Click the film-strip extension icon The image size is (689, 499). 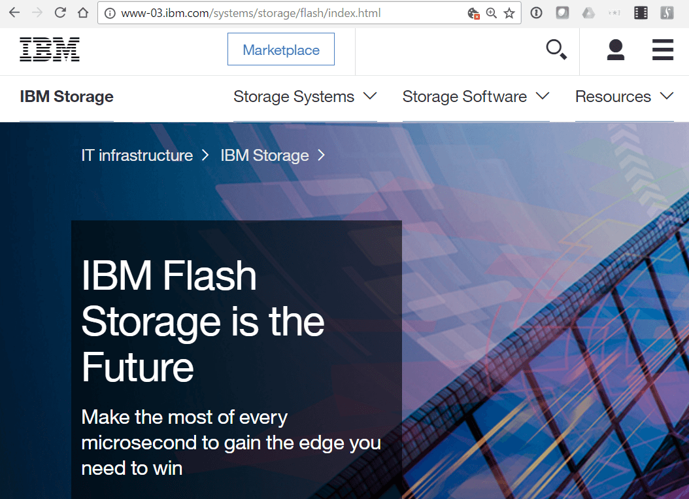(641, 12)
